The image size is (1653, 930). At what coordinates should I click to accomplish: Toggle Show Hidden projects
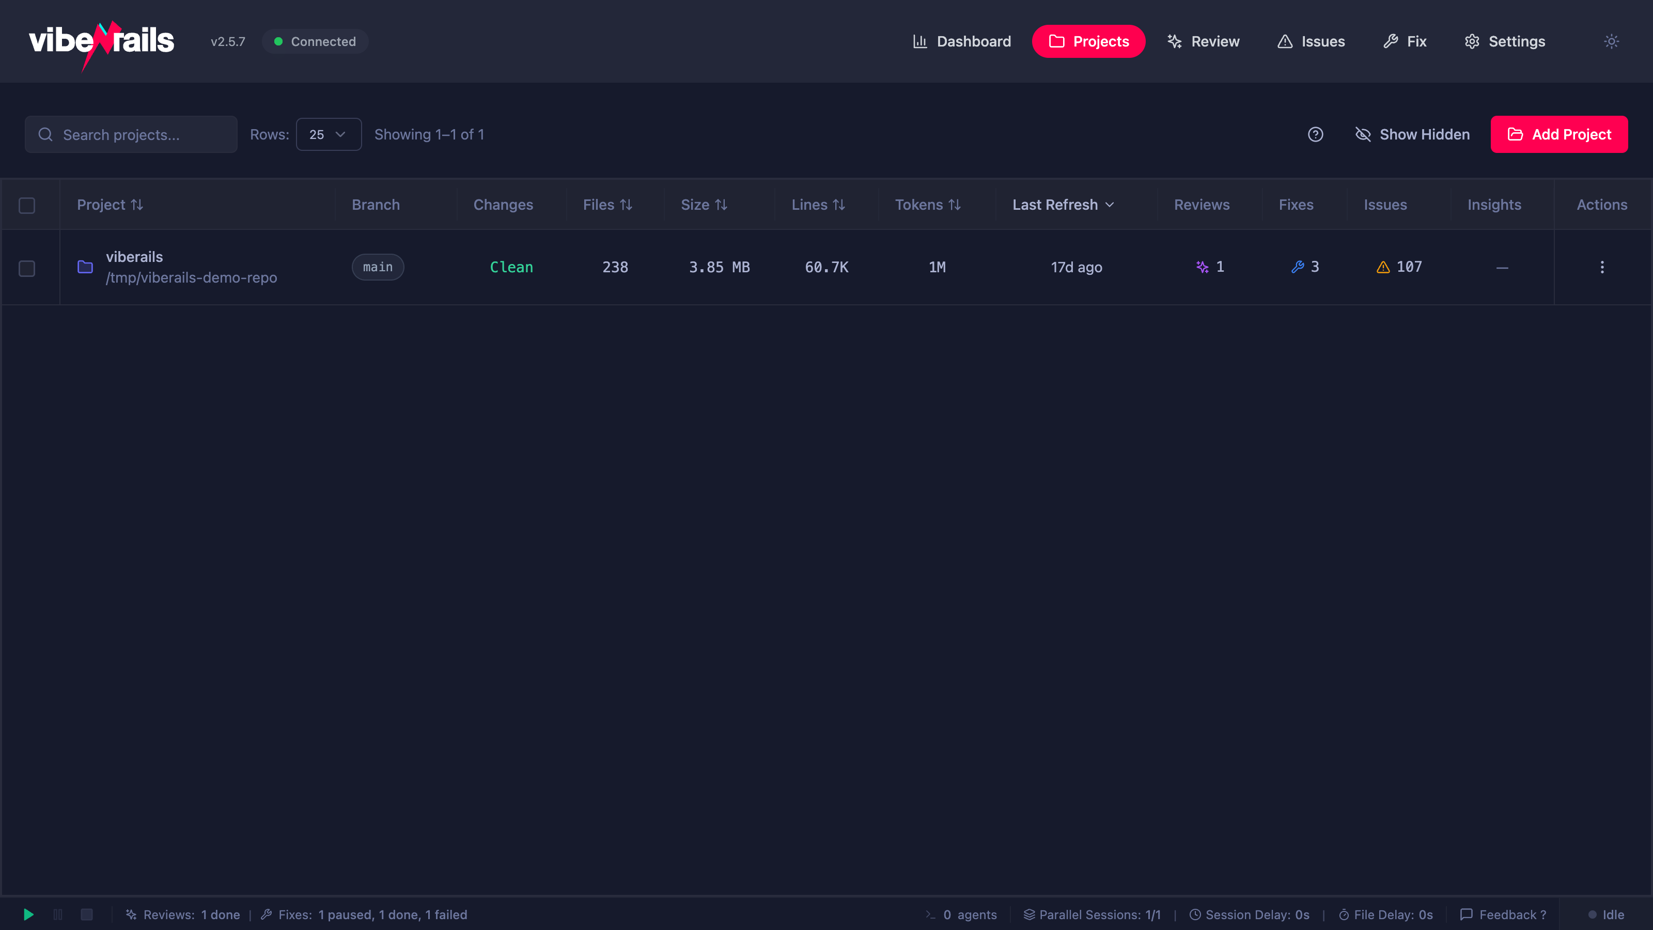pyautogui.click(x=1412, y=134)
